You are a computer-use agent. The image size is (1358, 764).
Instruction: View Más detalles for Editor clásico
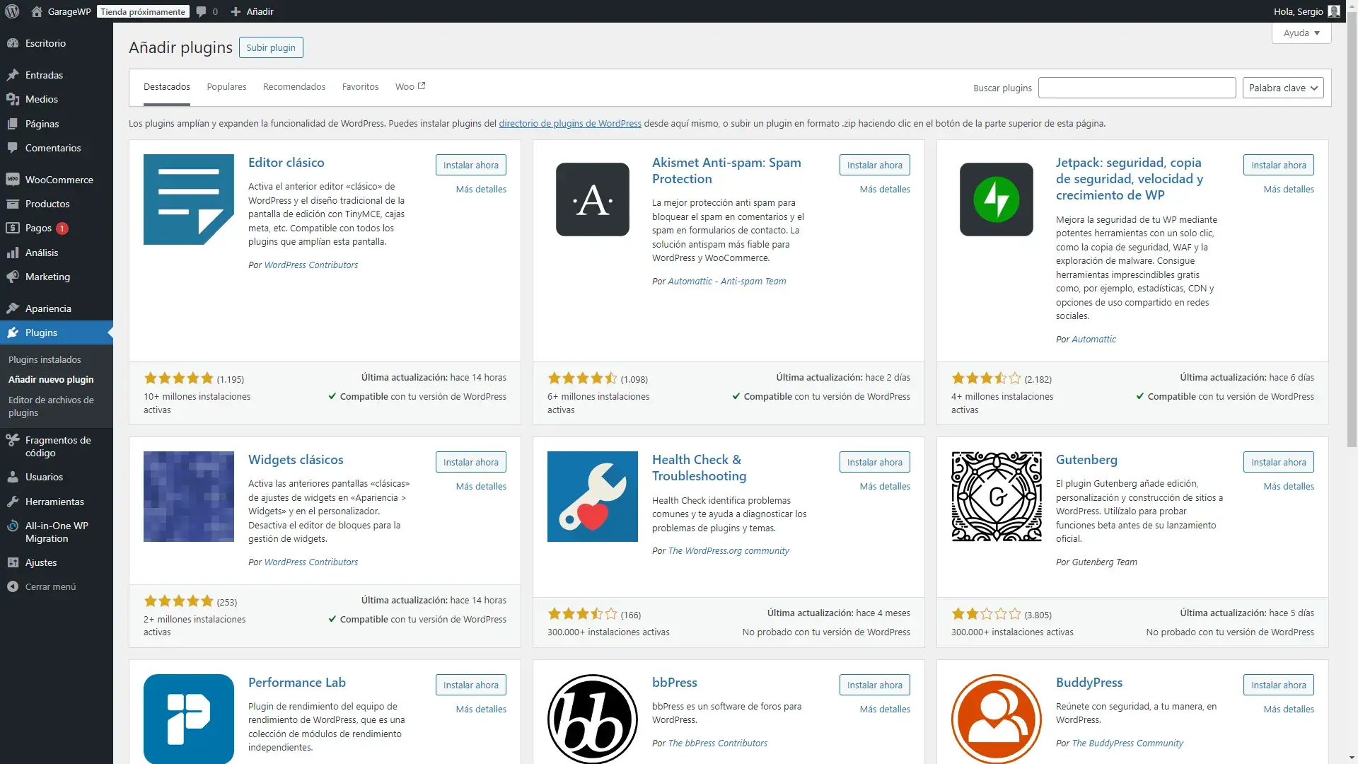(x=481, y=189)
